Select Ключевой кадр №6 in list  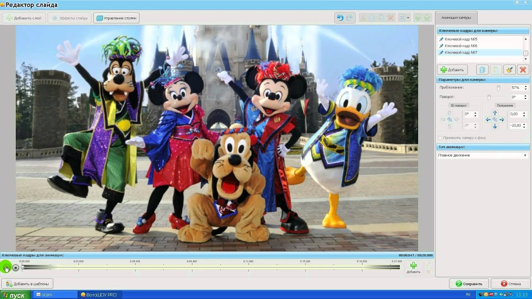(480, 46)
